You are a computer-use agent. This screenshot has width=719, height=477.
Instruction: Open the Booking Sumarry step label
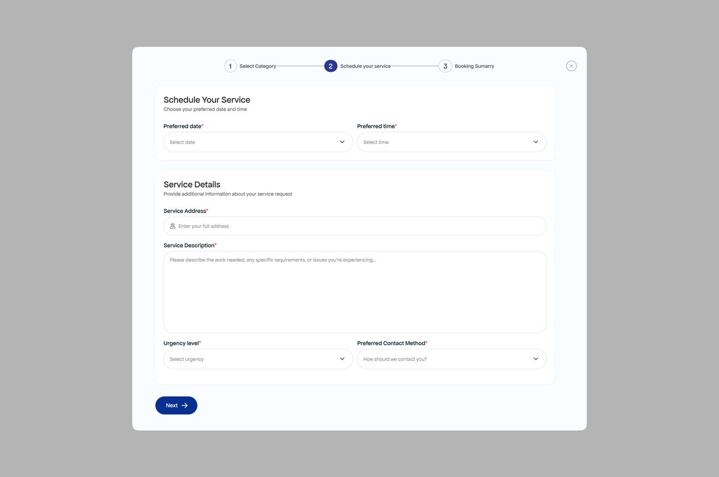pyautogui.click(x=475, y=67)
